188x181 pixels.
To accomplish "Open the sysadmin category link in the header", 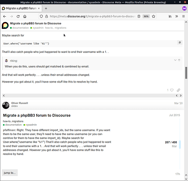I will pyautogui.click(x=37, y=28).
